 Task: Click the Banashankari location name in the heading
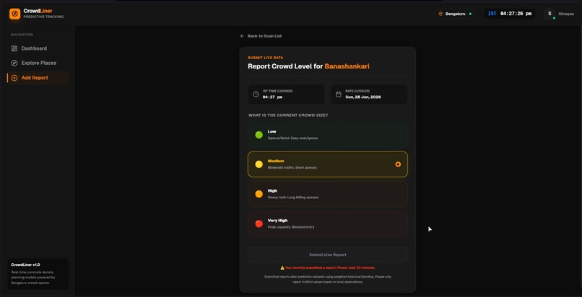coord(347,66)
